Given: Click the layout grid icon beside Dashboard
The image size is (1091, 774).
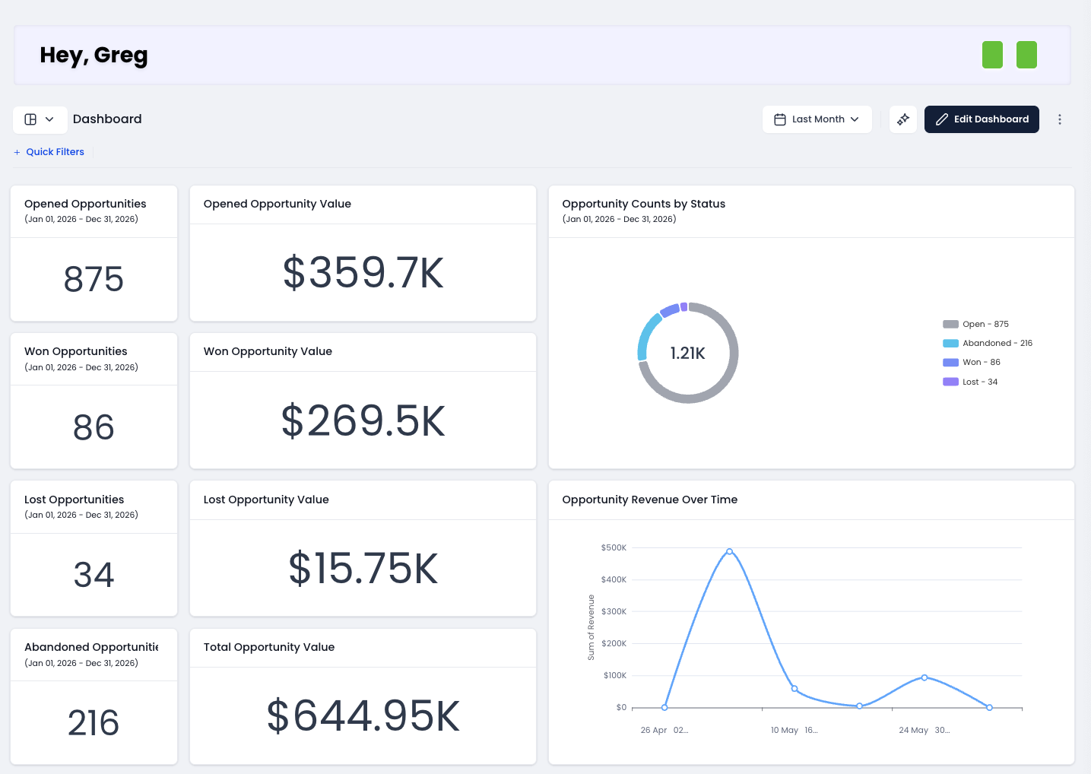Looking at the screenshot, I should (30, 119).
